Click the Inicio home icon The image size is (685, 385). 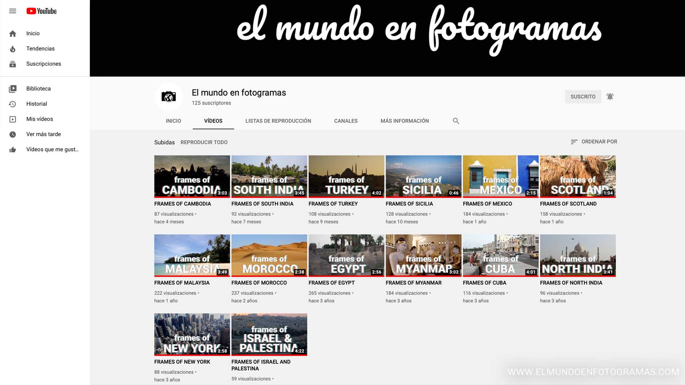tap(12, 34)
